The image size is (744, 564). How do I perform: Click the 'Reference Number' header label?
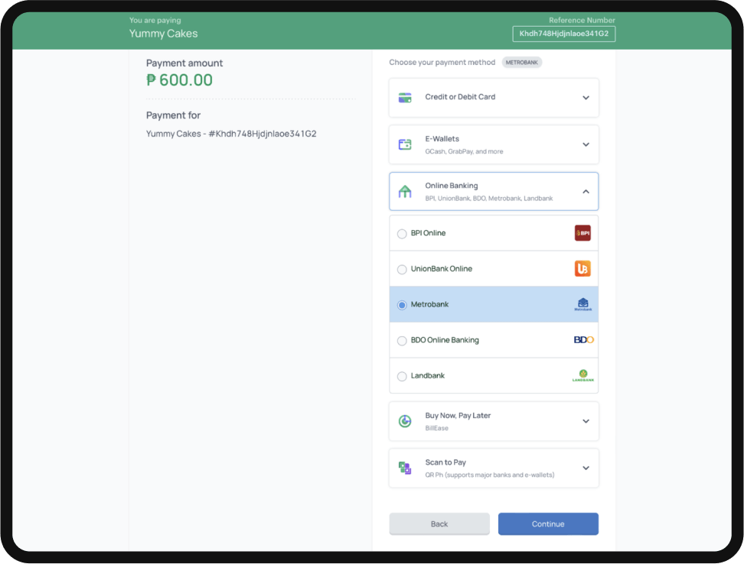pyautogui.click(x=582, y=21)
